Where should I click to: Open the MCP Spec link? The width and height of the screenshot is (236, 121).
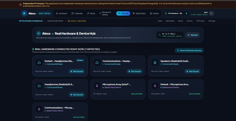pos(200,21)
